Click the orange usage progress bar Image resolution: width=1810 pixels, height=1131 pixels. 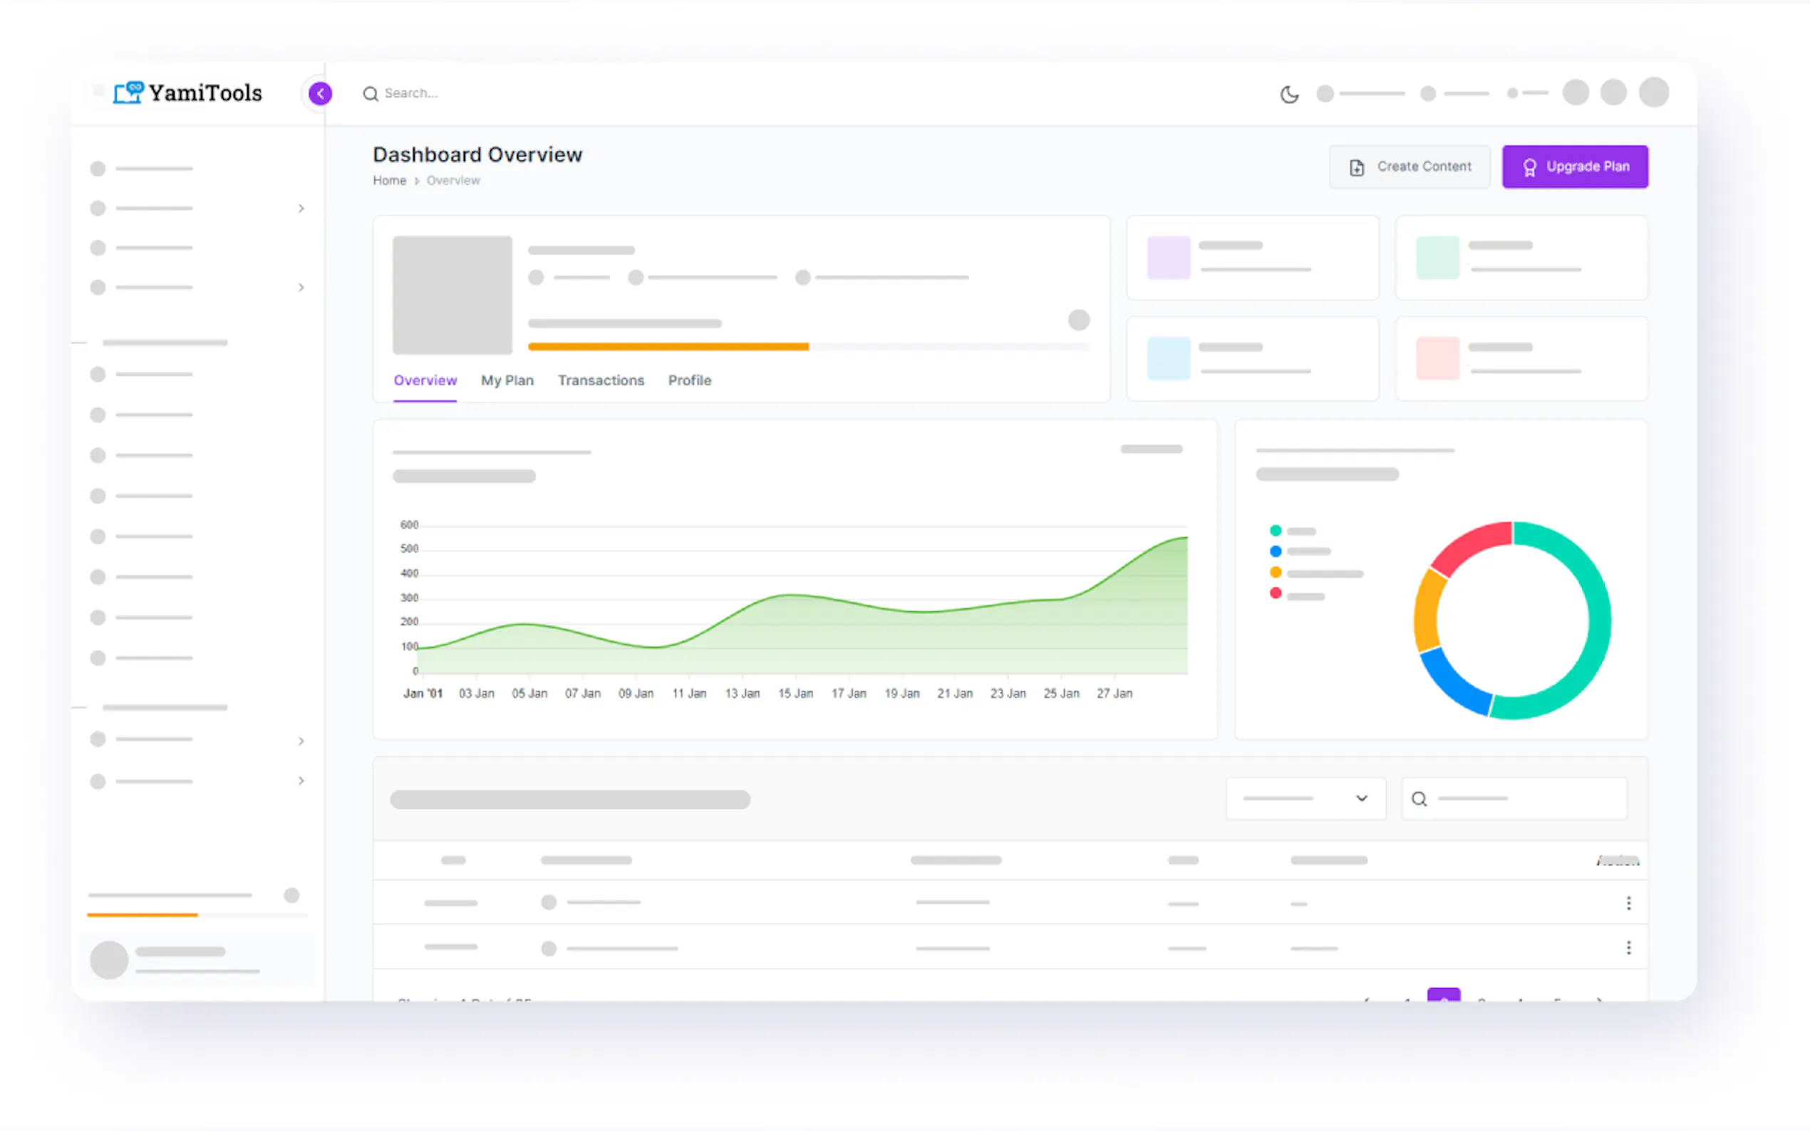(x=668, y=346)
